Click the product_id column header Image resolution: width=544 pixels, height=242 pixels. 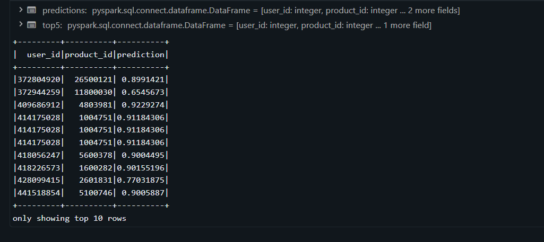pyautogui.click(x=89, y=55)
